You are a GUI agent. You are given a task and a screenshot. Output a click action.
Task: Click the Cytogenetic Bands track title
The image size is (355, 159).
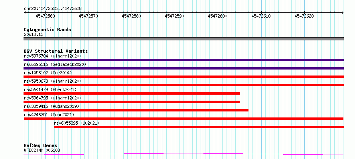coord(47,30)
